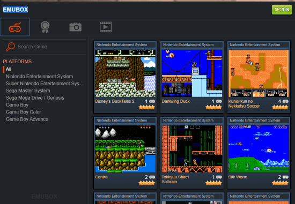The width and height of the screenshot is (295, 204).
Task: Filter by Nintendo Entertainment System platform
Action: point(39,77)
